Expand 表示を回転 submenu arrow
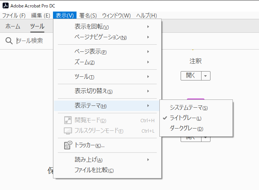 (148, 26)
